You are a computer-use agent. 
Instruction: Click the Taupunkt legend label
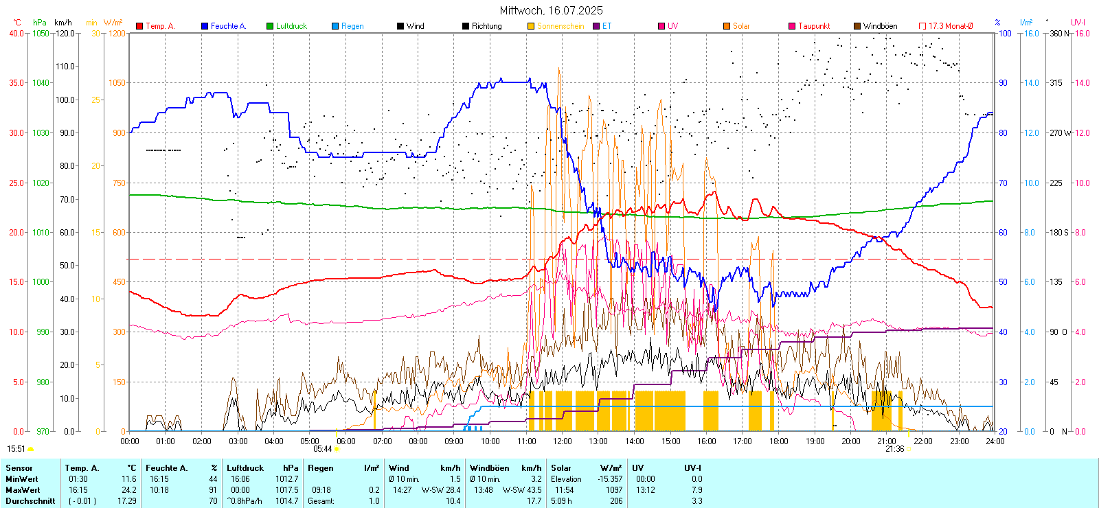(814, 26)
